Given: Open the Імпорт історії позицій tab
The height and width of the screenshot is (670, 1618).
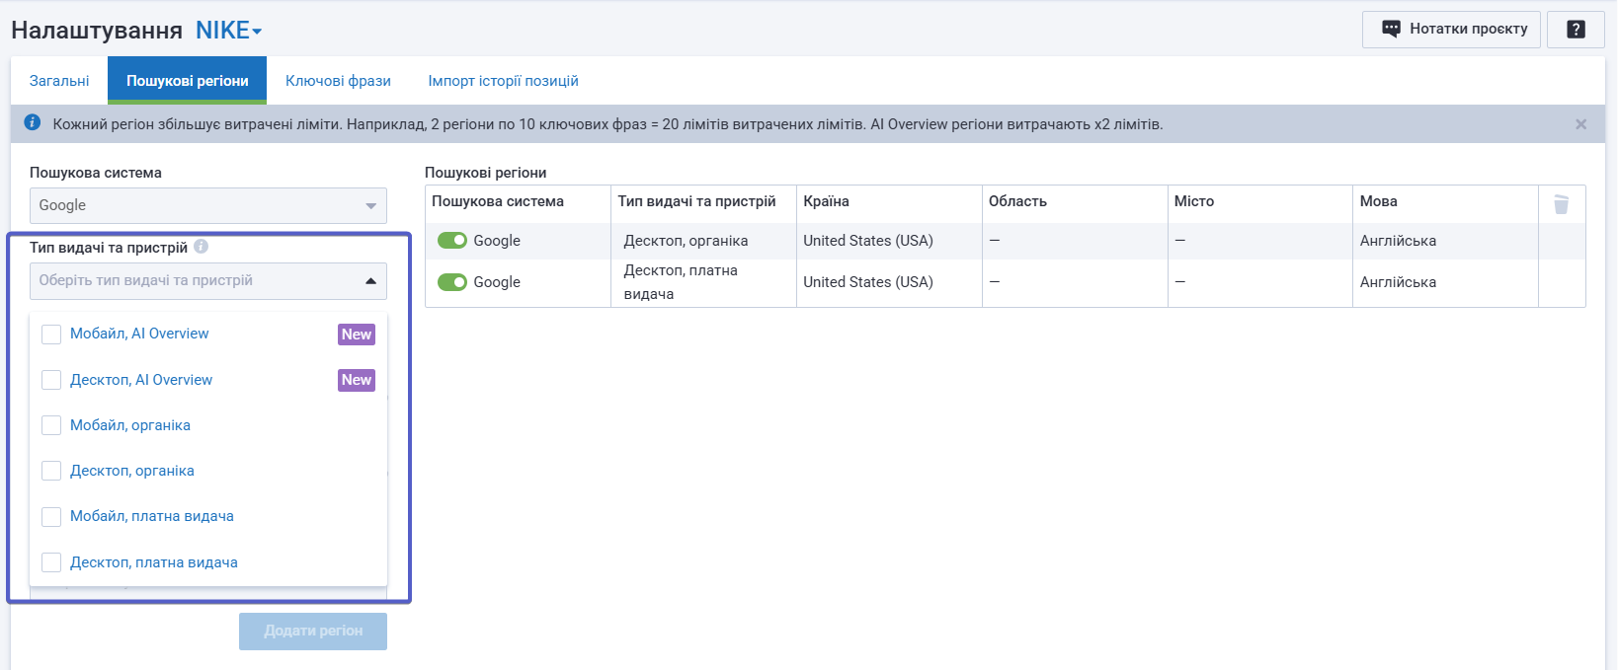Looking at the screenshot, I should [x=503, y=81].
